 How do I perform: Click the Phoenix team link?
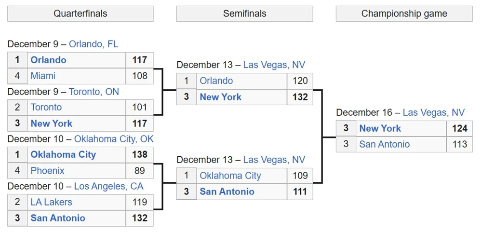click(47, 170)
